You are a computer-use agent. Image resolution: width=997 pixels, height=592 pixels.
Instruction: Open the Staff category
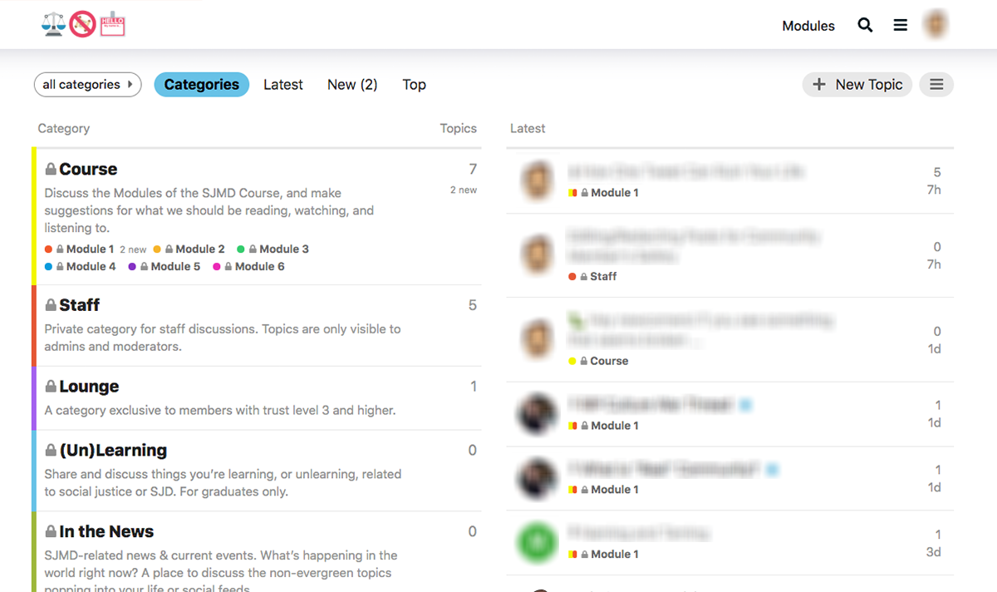(80, 305)
